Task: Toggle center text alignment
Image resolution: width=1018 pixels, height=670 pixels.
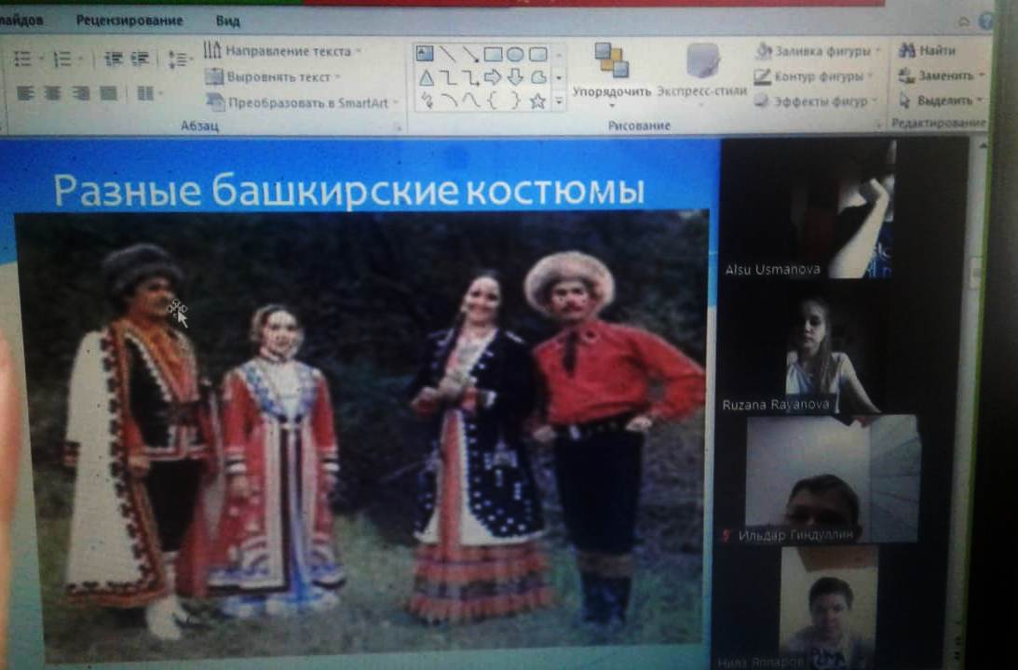Action: click(x=53, y=93)
